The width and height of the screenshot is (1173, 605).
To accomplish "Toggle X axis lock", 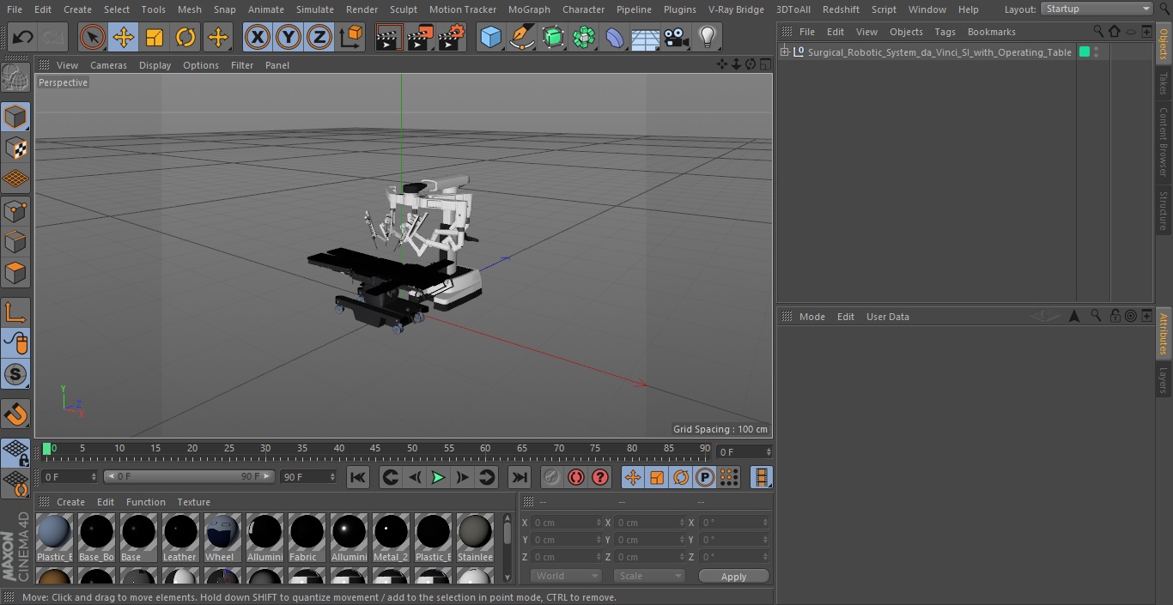I will (257, 37).
